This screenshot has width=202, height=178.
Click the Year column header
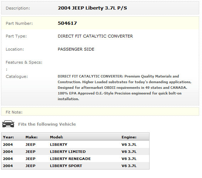tap(9, 137)
